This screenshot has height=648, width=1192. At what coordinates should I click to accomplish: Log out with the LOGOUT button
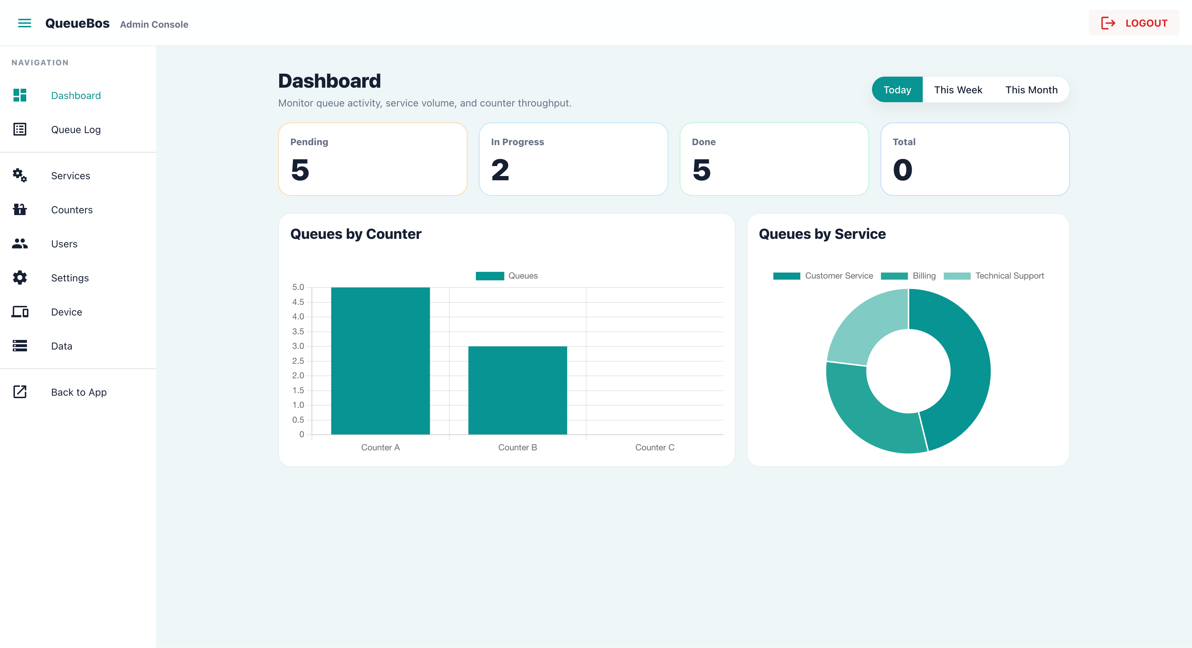tap(1134, 23)
